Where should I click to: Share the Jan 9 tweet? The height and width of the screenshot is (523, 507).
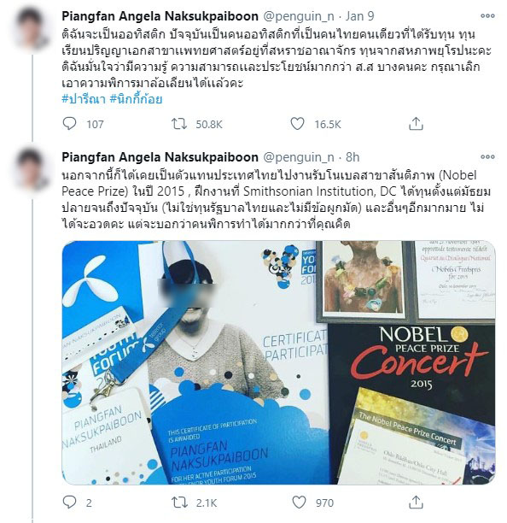click(416, 123)
